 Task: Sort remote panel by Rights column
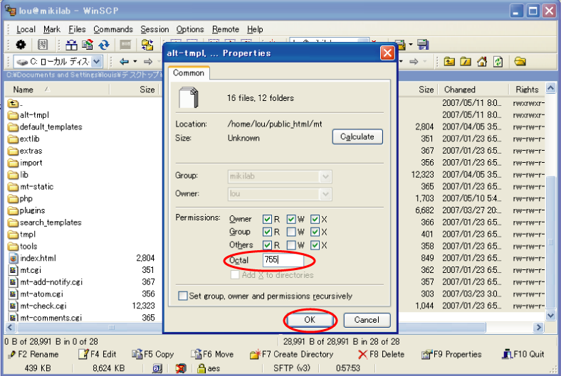527,90
